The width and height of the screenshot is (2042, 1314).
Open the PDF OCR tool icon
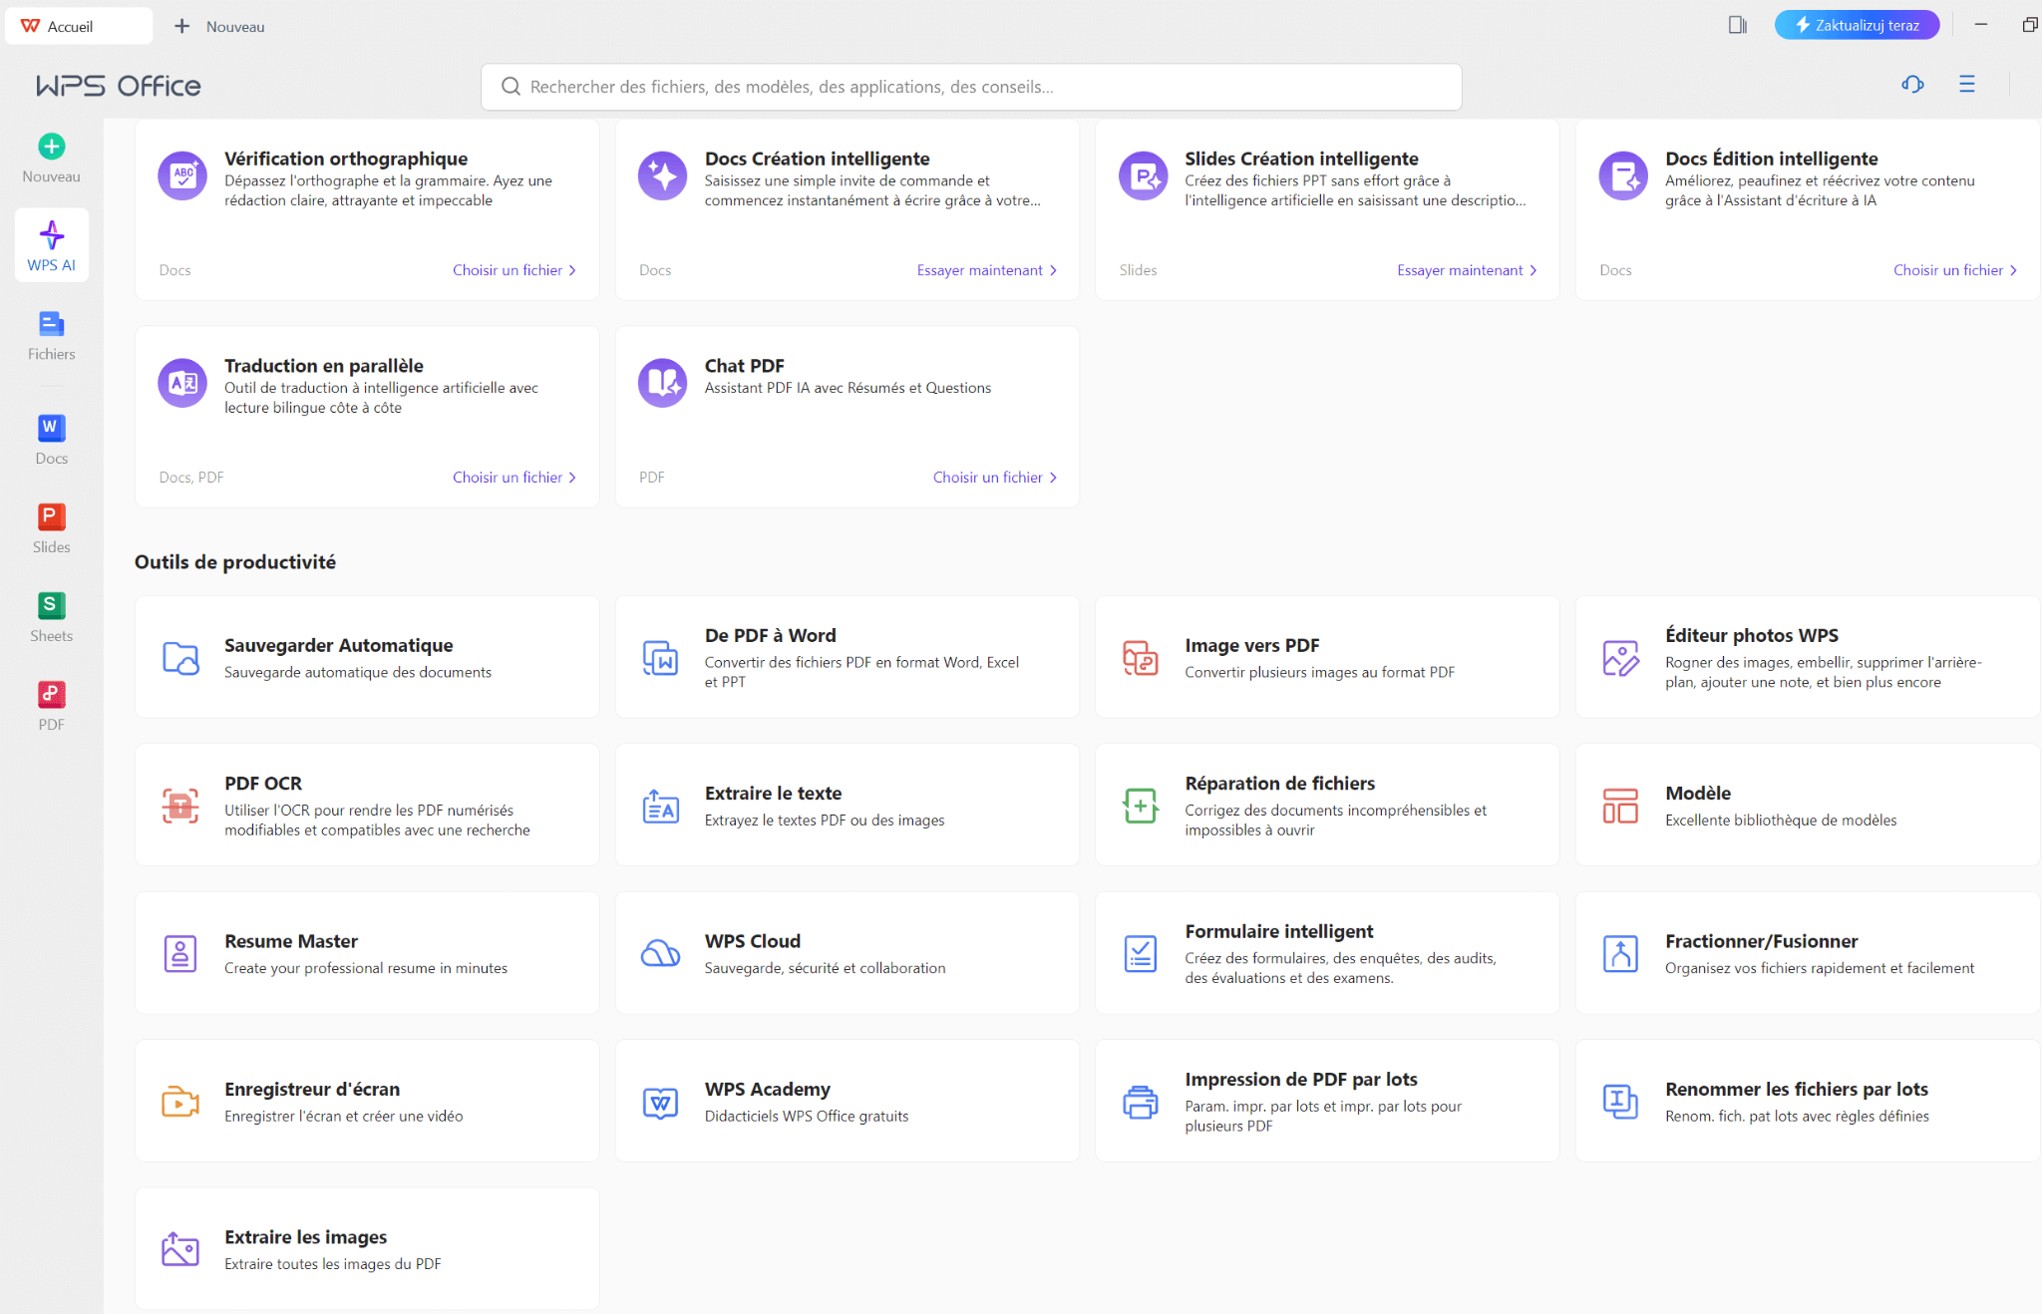tap(180, 806)
